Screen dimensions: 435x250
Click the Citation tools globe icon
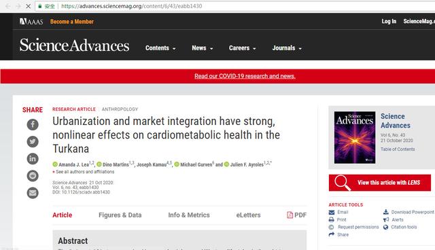(385, 228)
